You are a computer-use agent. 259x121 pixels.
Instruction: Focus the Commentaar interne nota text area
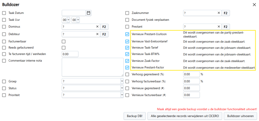click(x=93, y=67)
